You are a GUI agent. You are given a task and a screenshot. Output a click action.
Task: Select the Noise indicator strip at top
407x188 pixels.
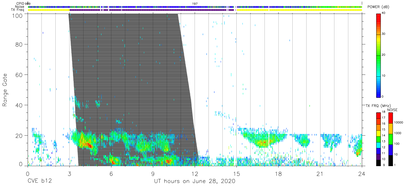tap(195, 7)
